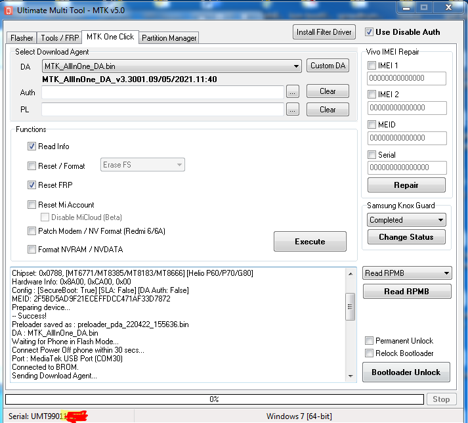Enable the Serial checkbox
The height and width of the screenshot is (423, 468).
coord(372,154)
